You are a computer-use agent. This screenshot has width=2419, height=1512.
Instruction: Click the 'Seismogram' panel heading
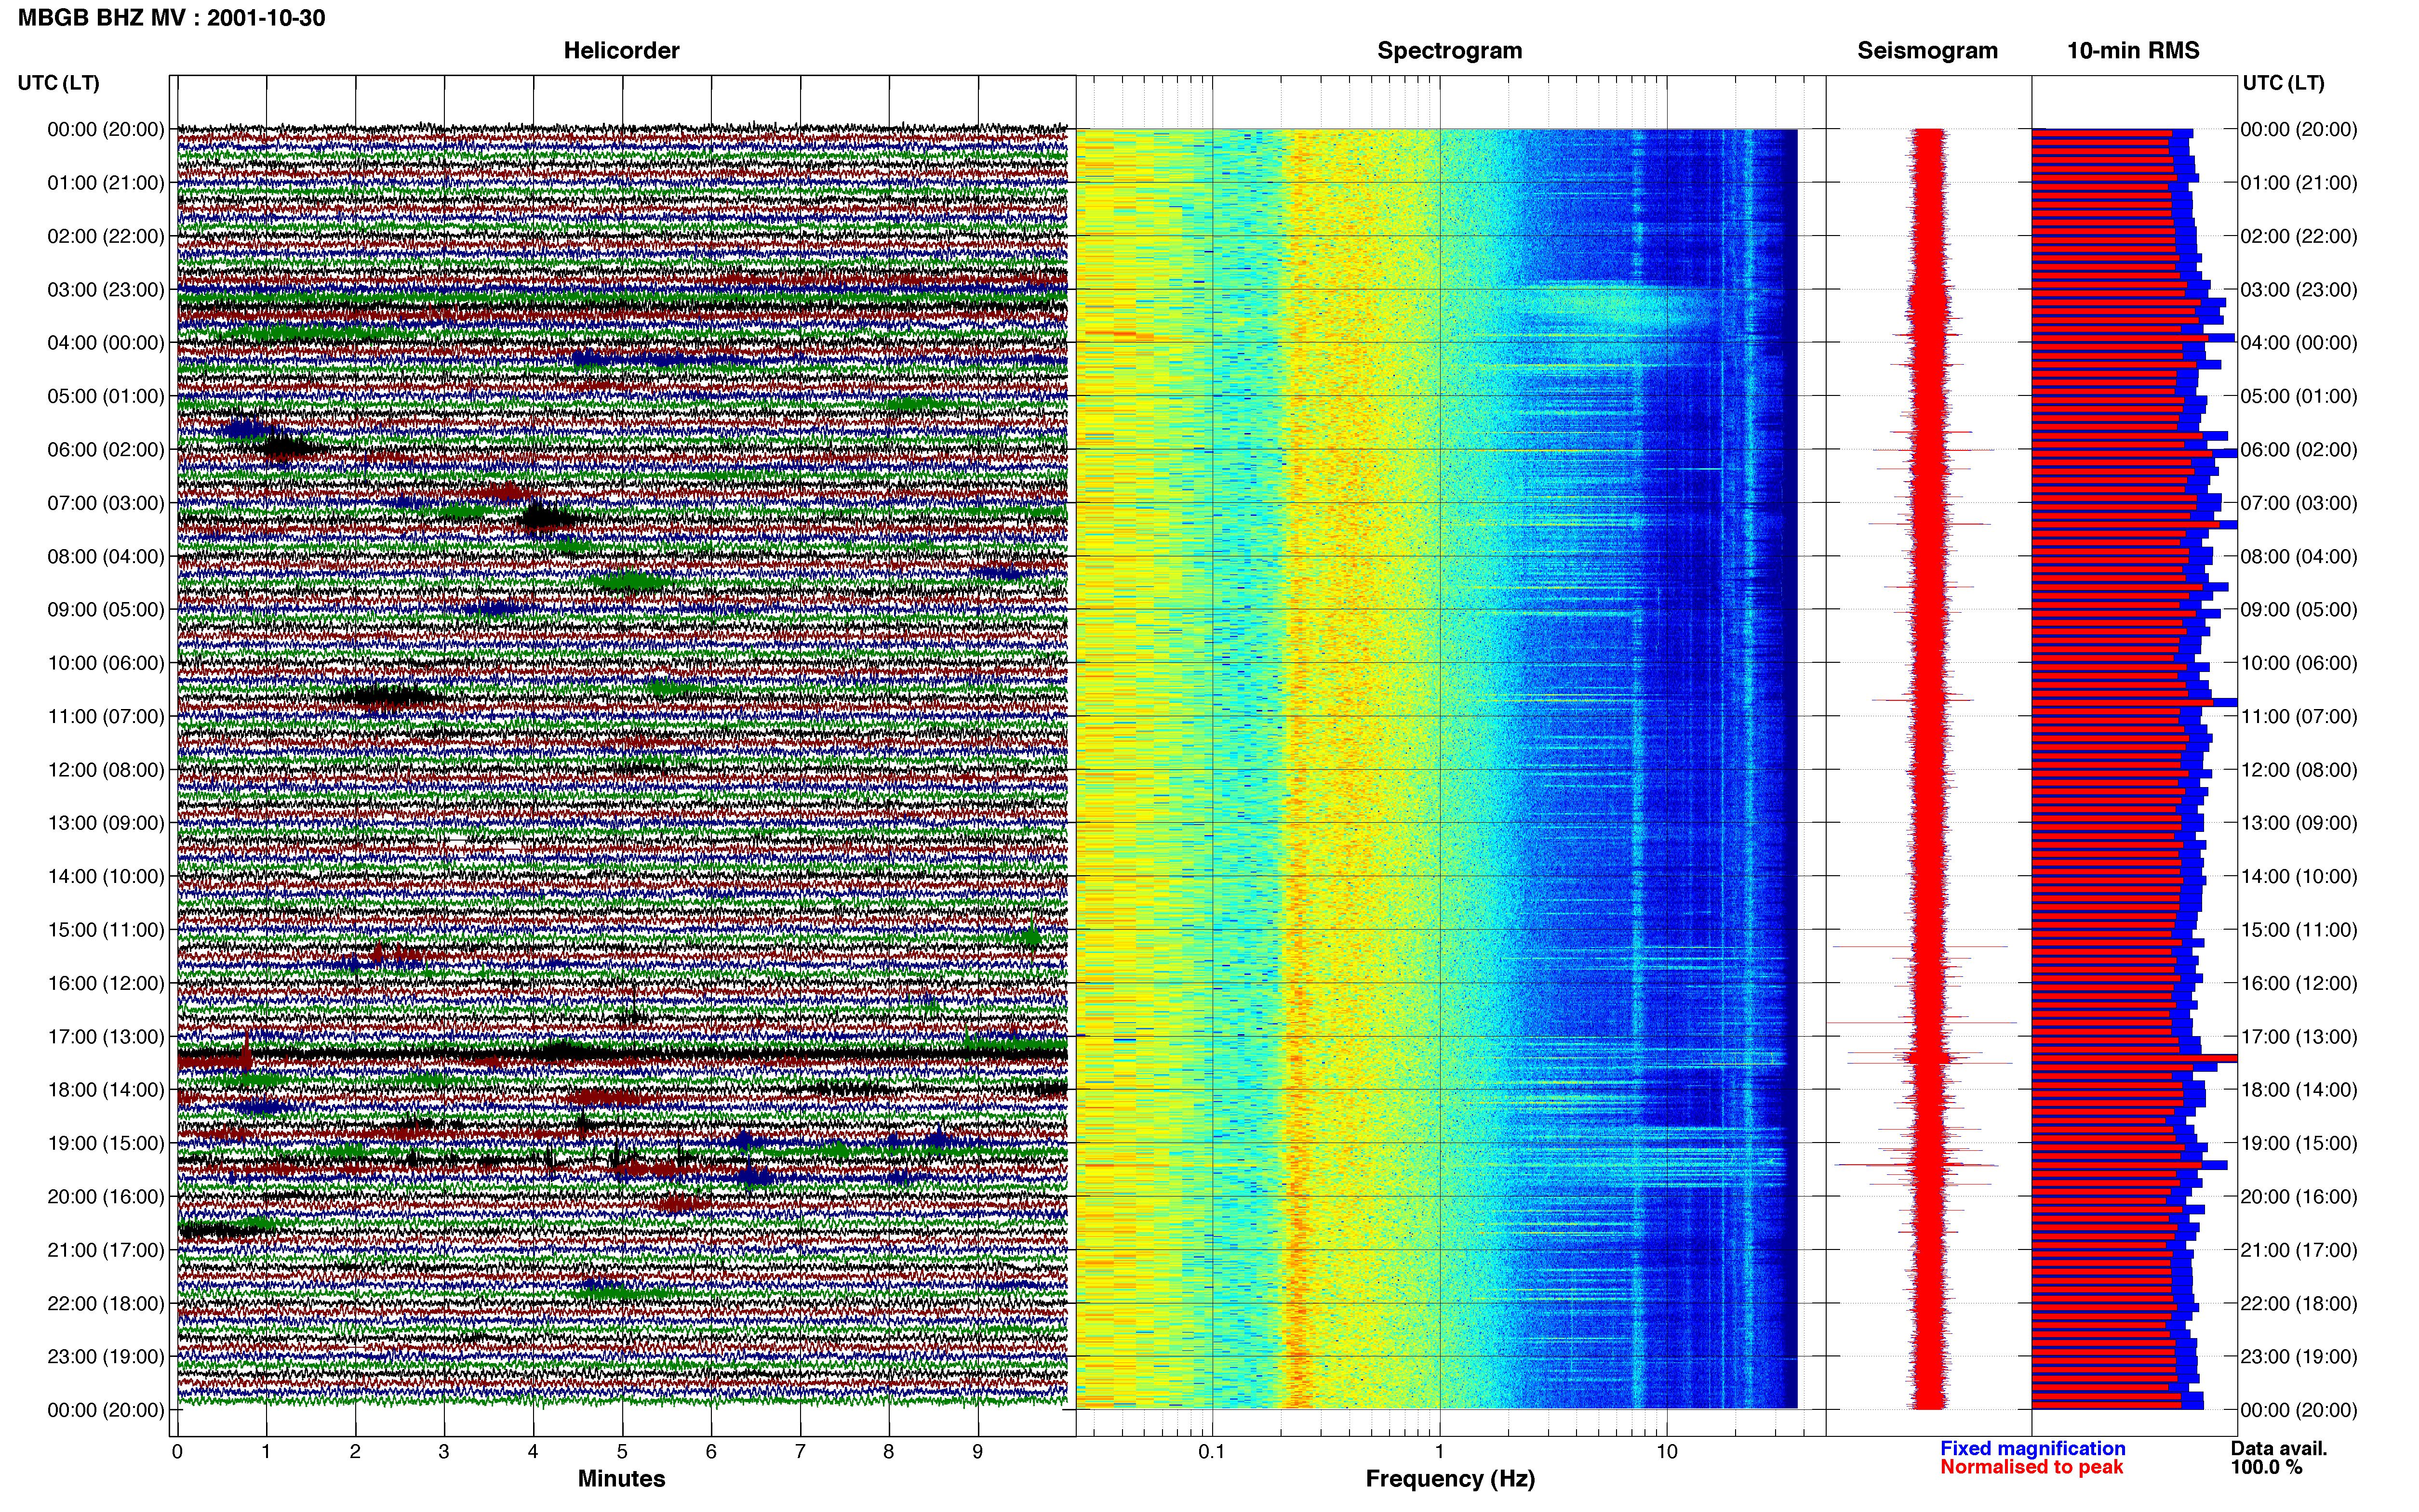[1927, 51]
